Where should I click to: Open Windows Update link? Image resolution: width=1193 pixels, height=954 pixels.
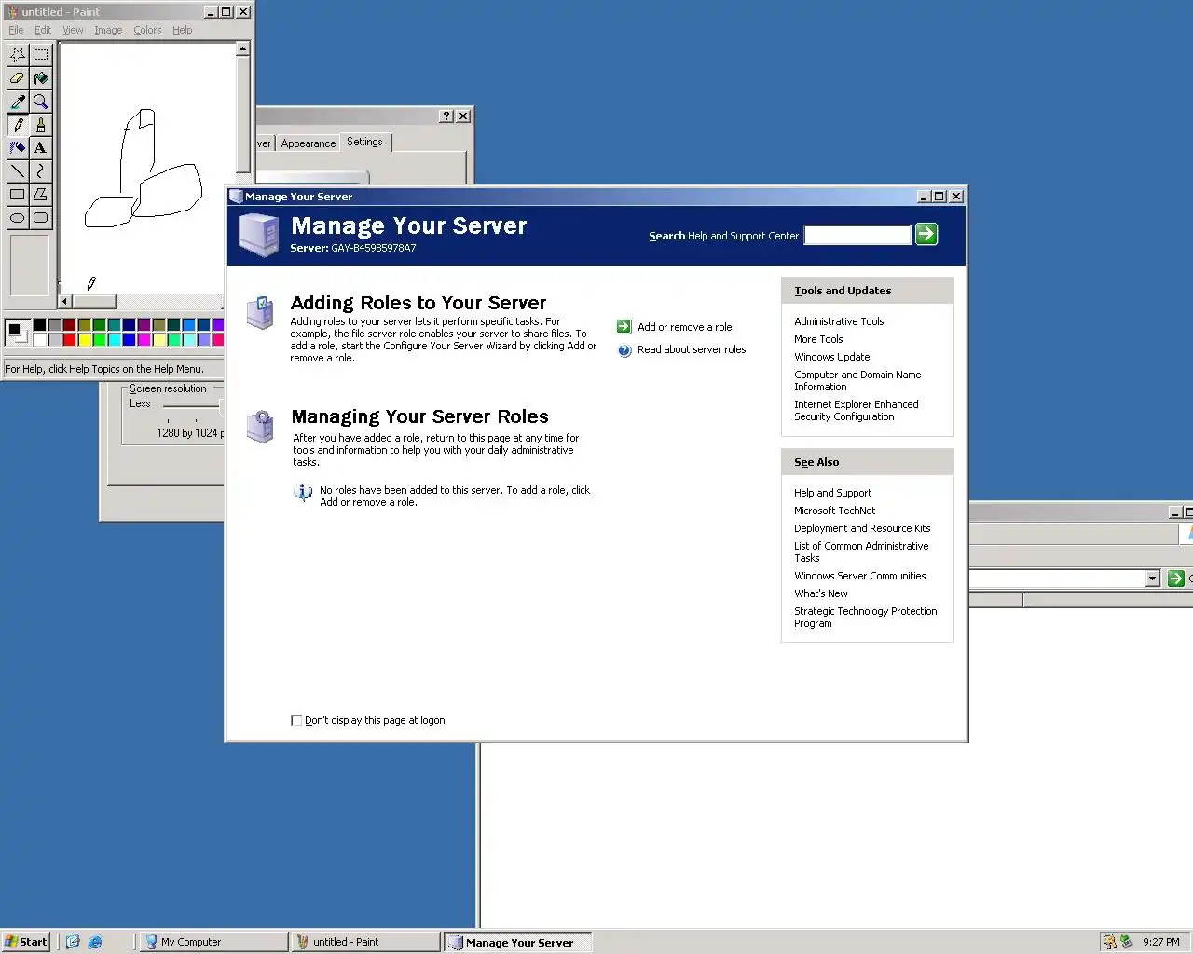click(x=831, y=357)
